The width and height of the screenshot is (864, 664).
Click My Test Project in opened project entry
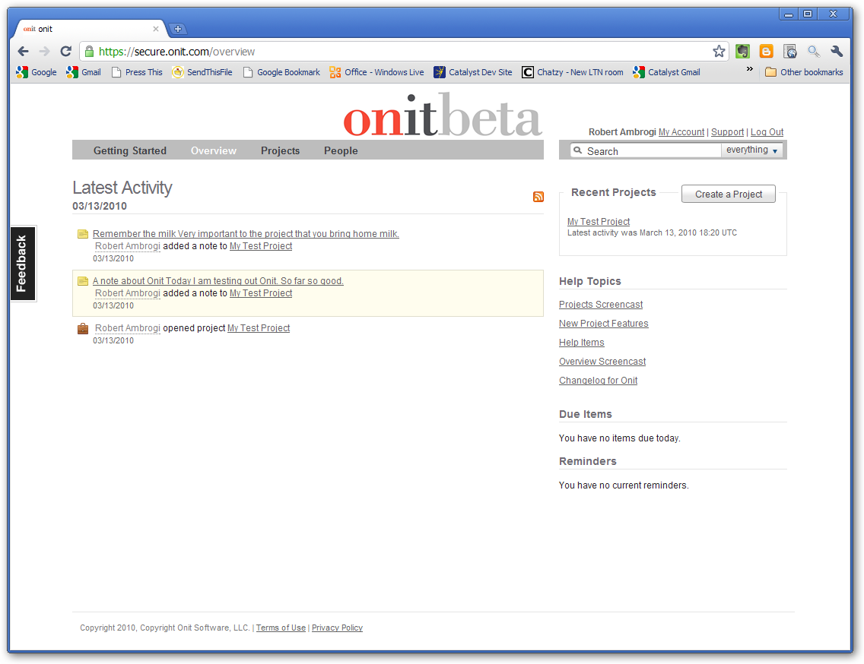[259, 328]
